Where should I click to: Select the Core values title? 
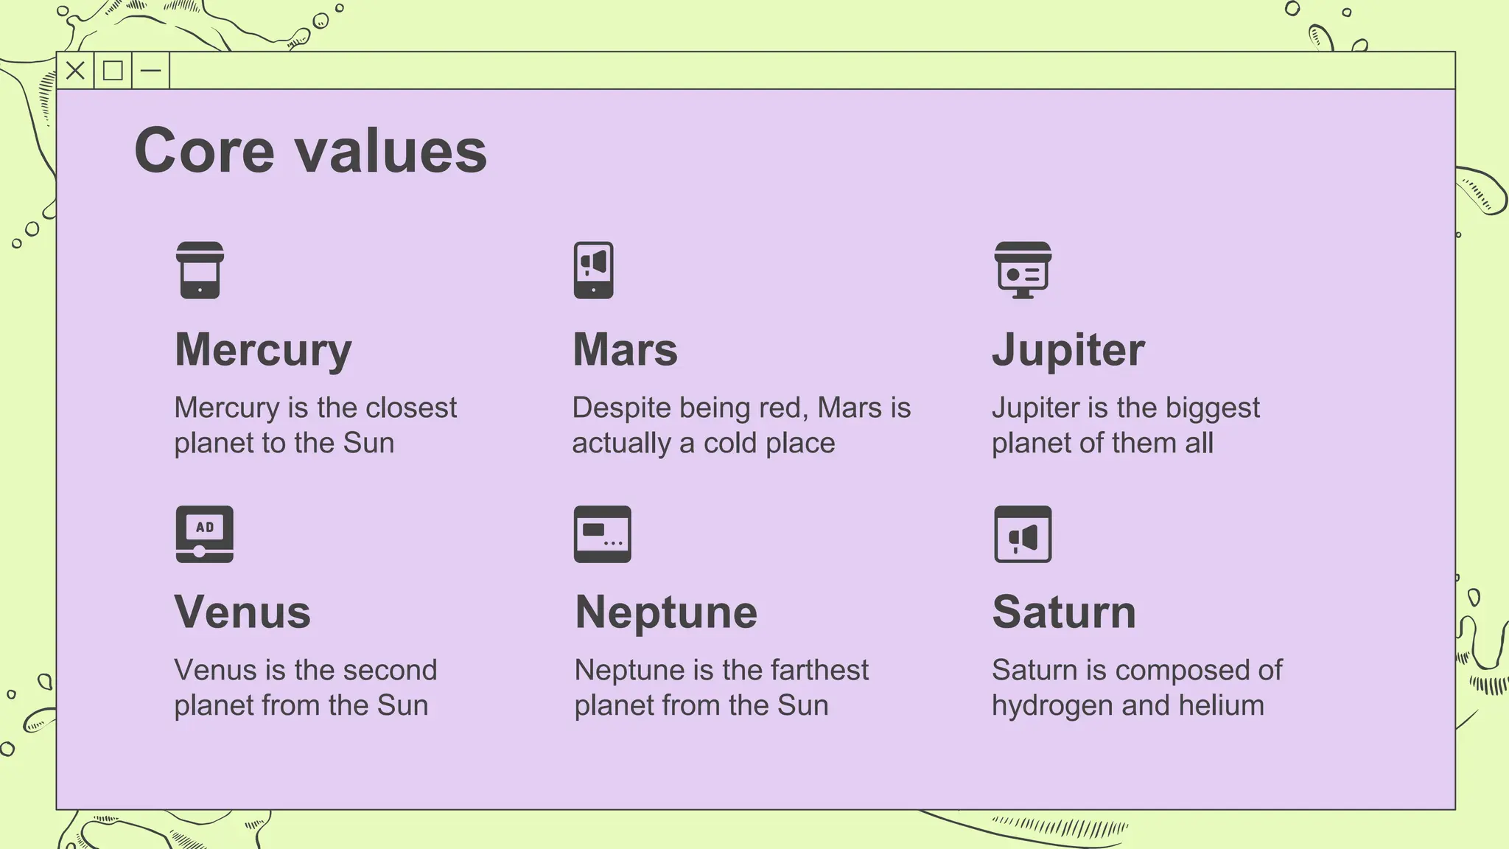[x=310, y=150]
